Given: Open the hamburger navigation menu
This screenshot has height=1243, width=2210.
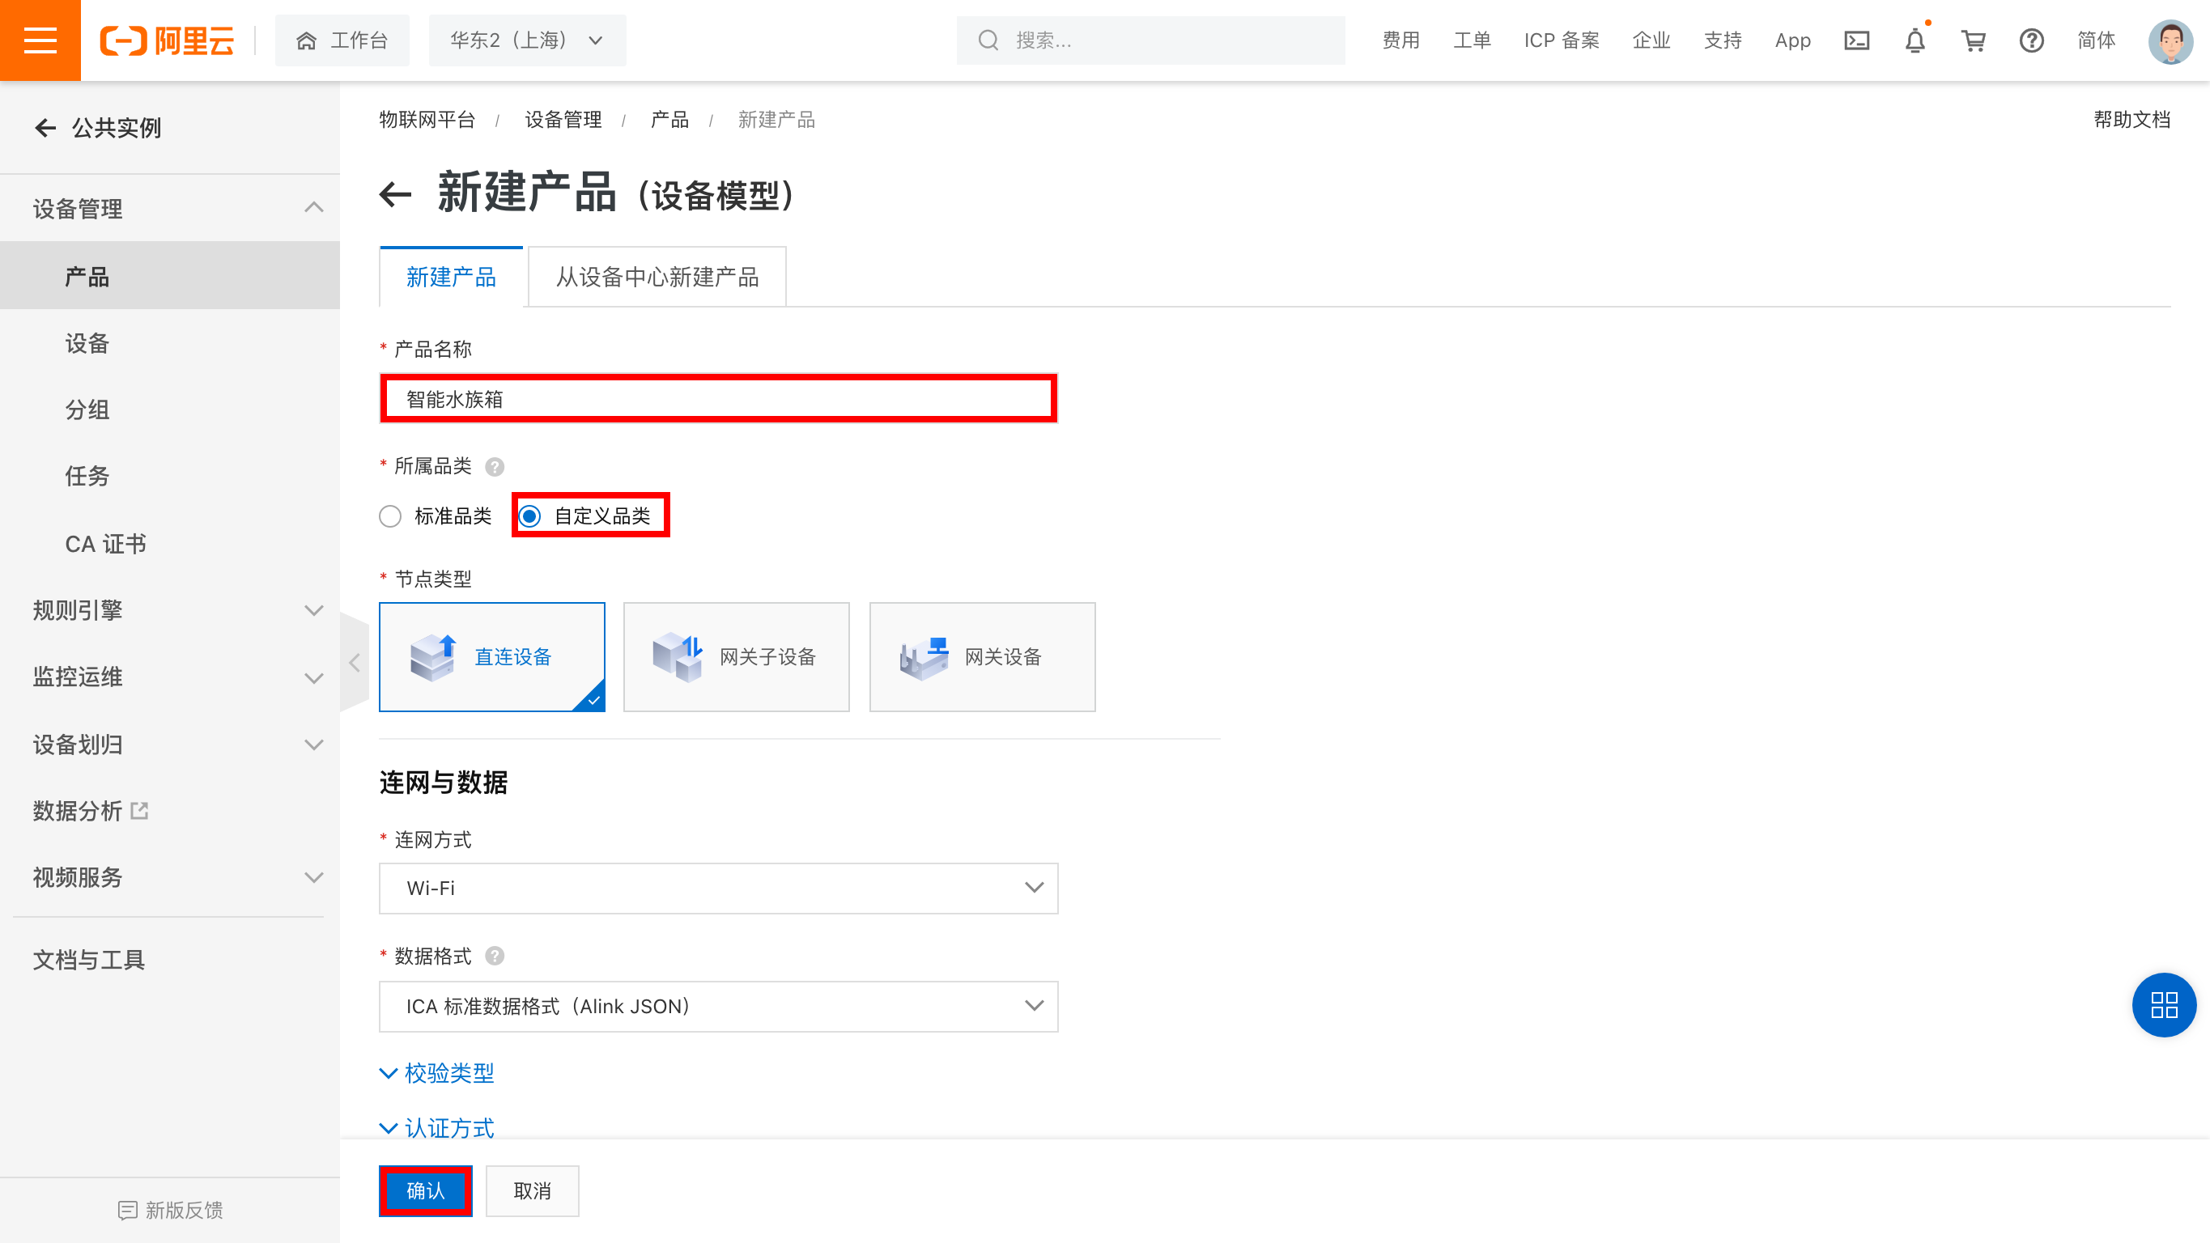Looking at the screenshot, I should click(40, 40).
